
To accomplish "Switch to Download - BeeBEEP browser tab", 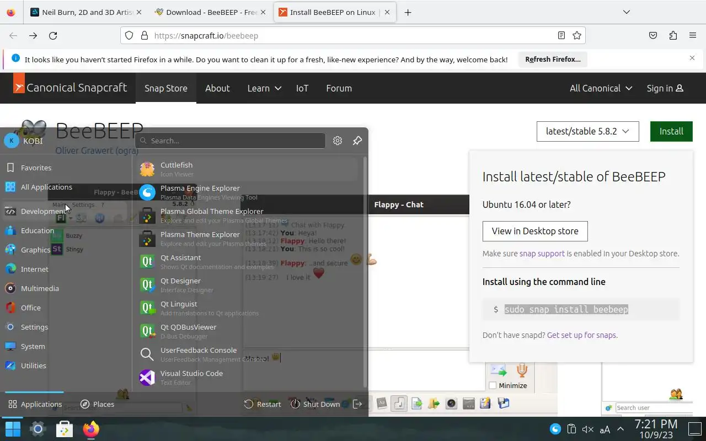I will coord(211,12).
